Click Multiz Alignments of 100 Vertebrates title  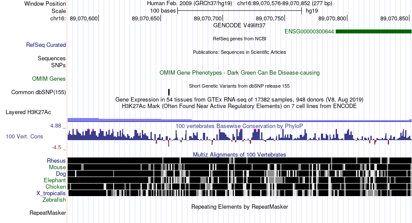[x=239, y=154]
